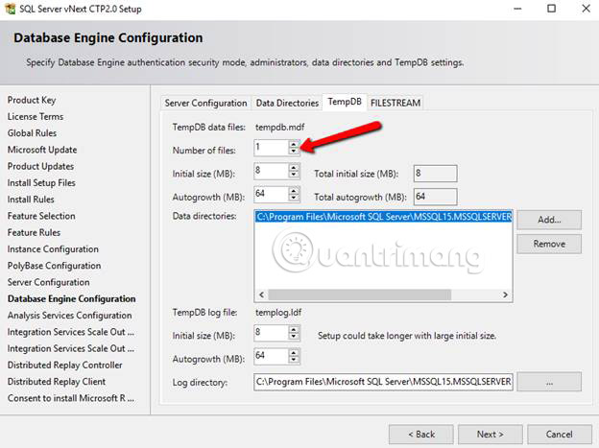Screen dimensions: 599x448
Task: Minimize the setup window
Action: coord(517,9)
